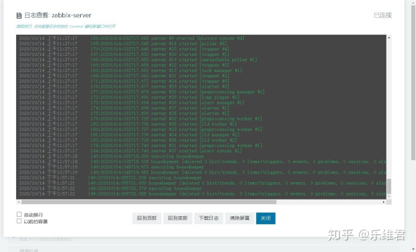Screen dimensions: 416x252
Task: Click the log pane scroll up arrow
Action: 389,37
